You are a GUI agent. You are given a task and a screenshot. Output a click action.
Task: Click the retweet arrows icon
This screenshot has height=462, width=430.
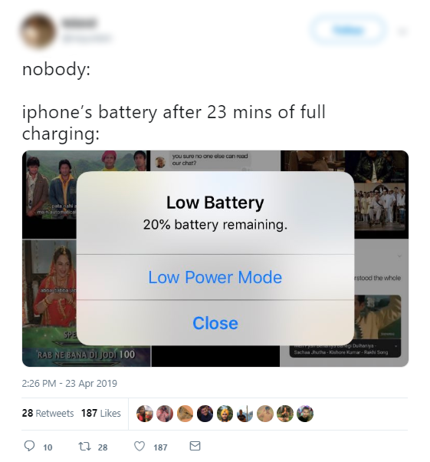tap(84, 446)
